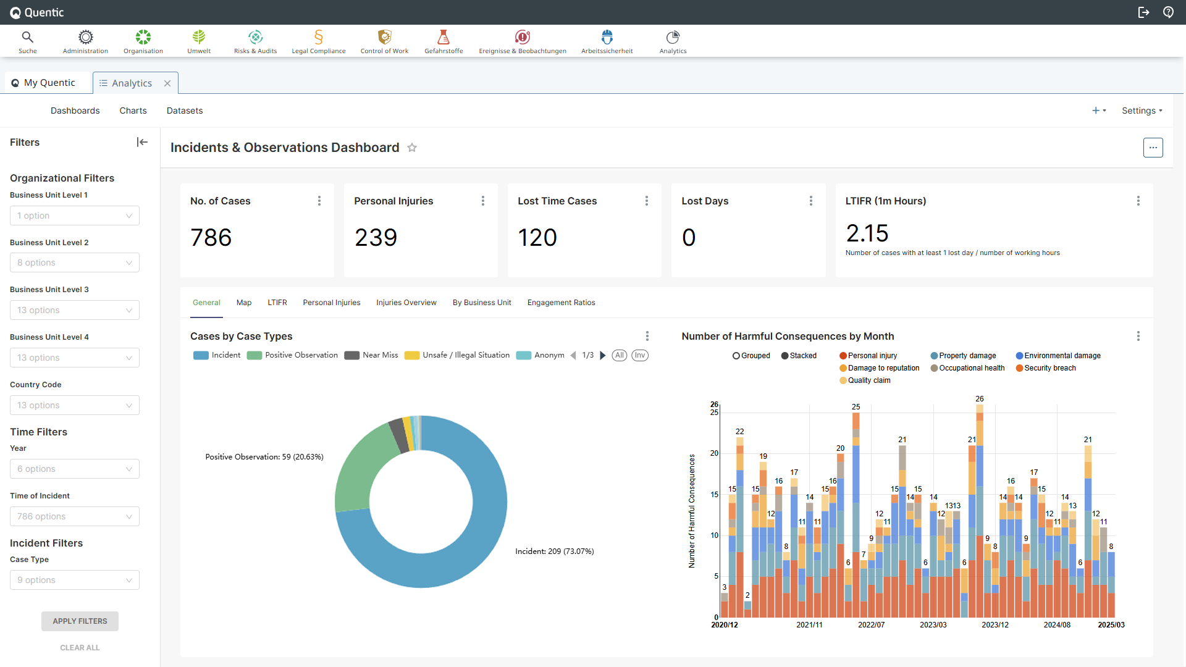Click the APPLY FILTERS button

pyautogui.click(x=80, y=621)
